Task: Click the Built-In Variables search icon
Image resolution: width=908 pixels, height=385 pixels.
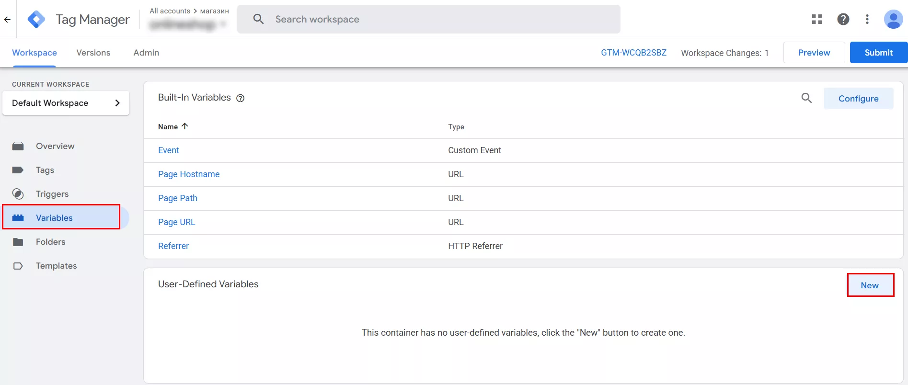Action: coord(806,98)
